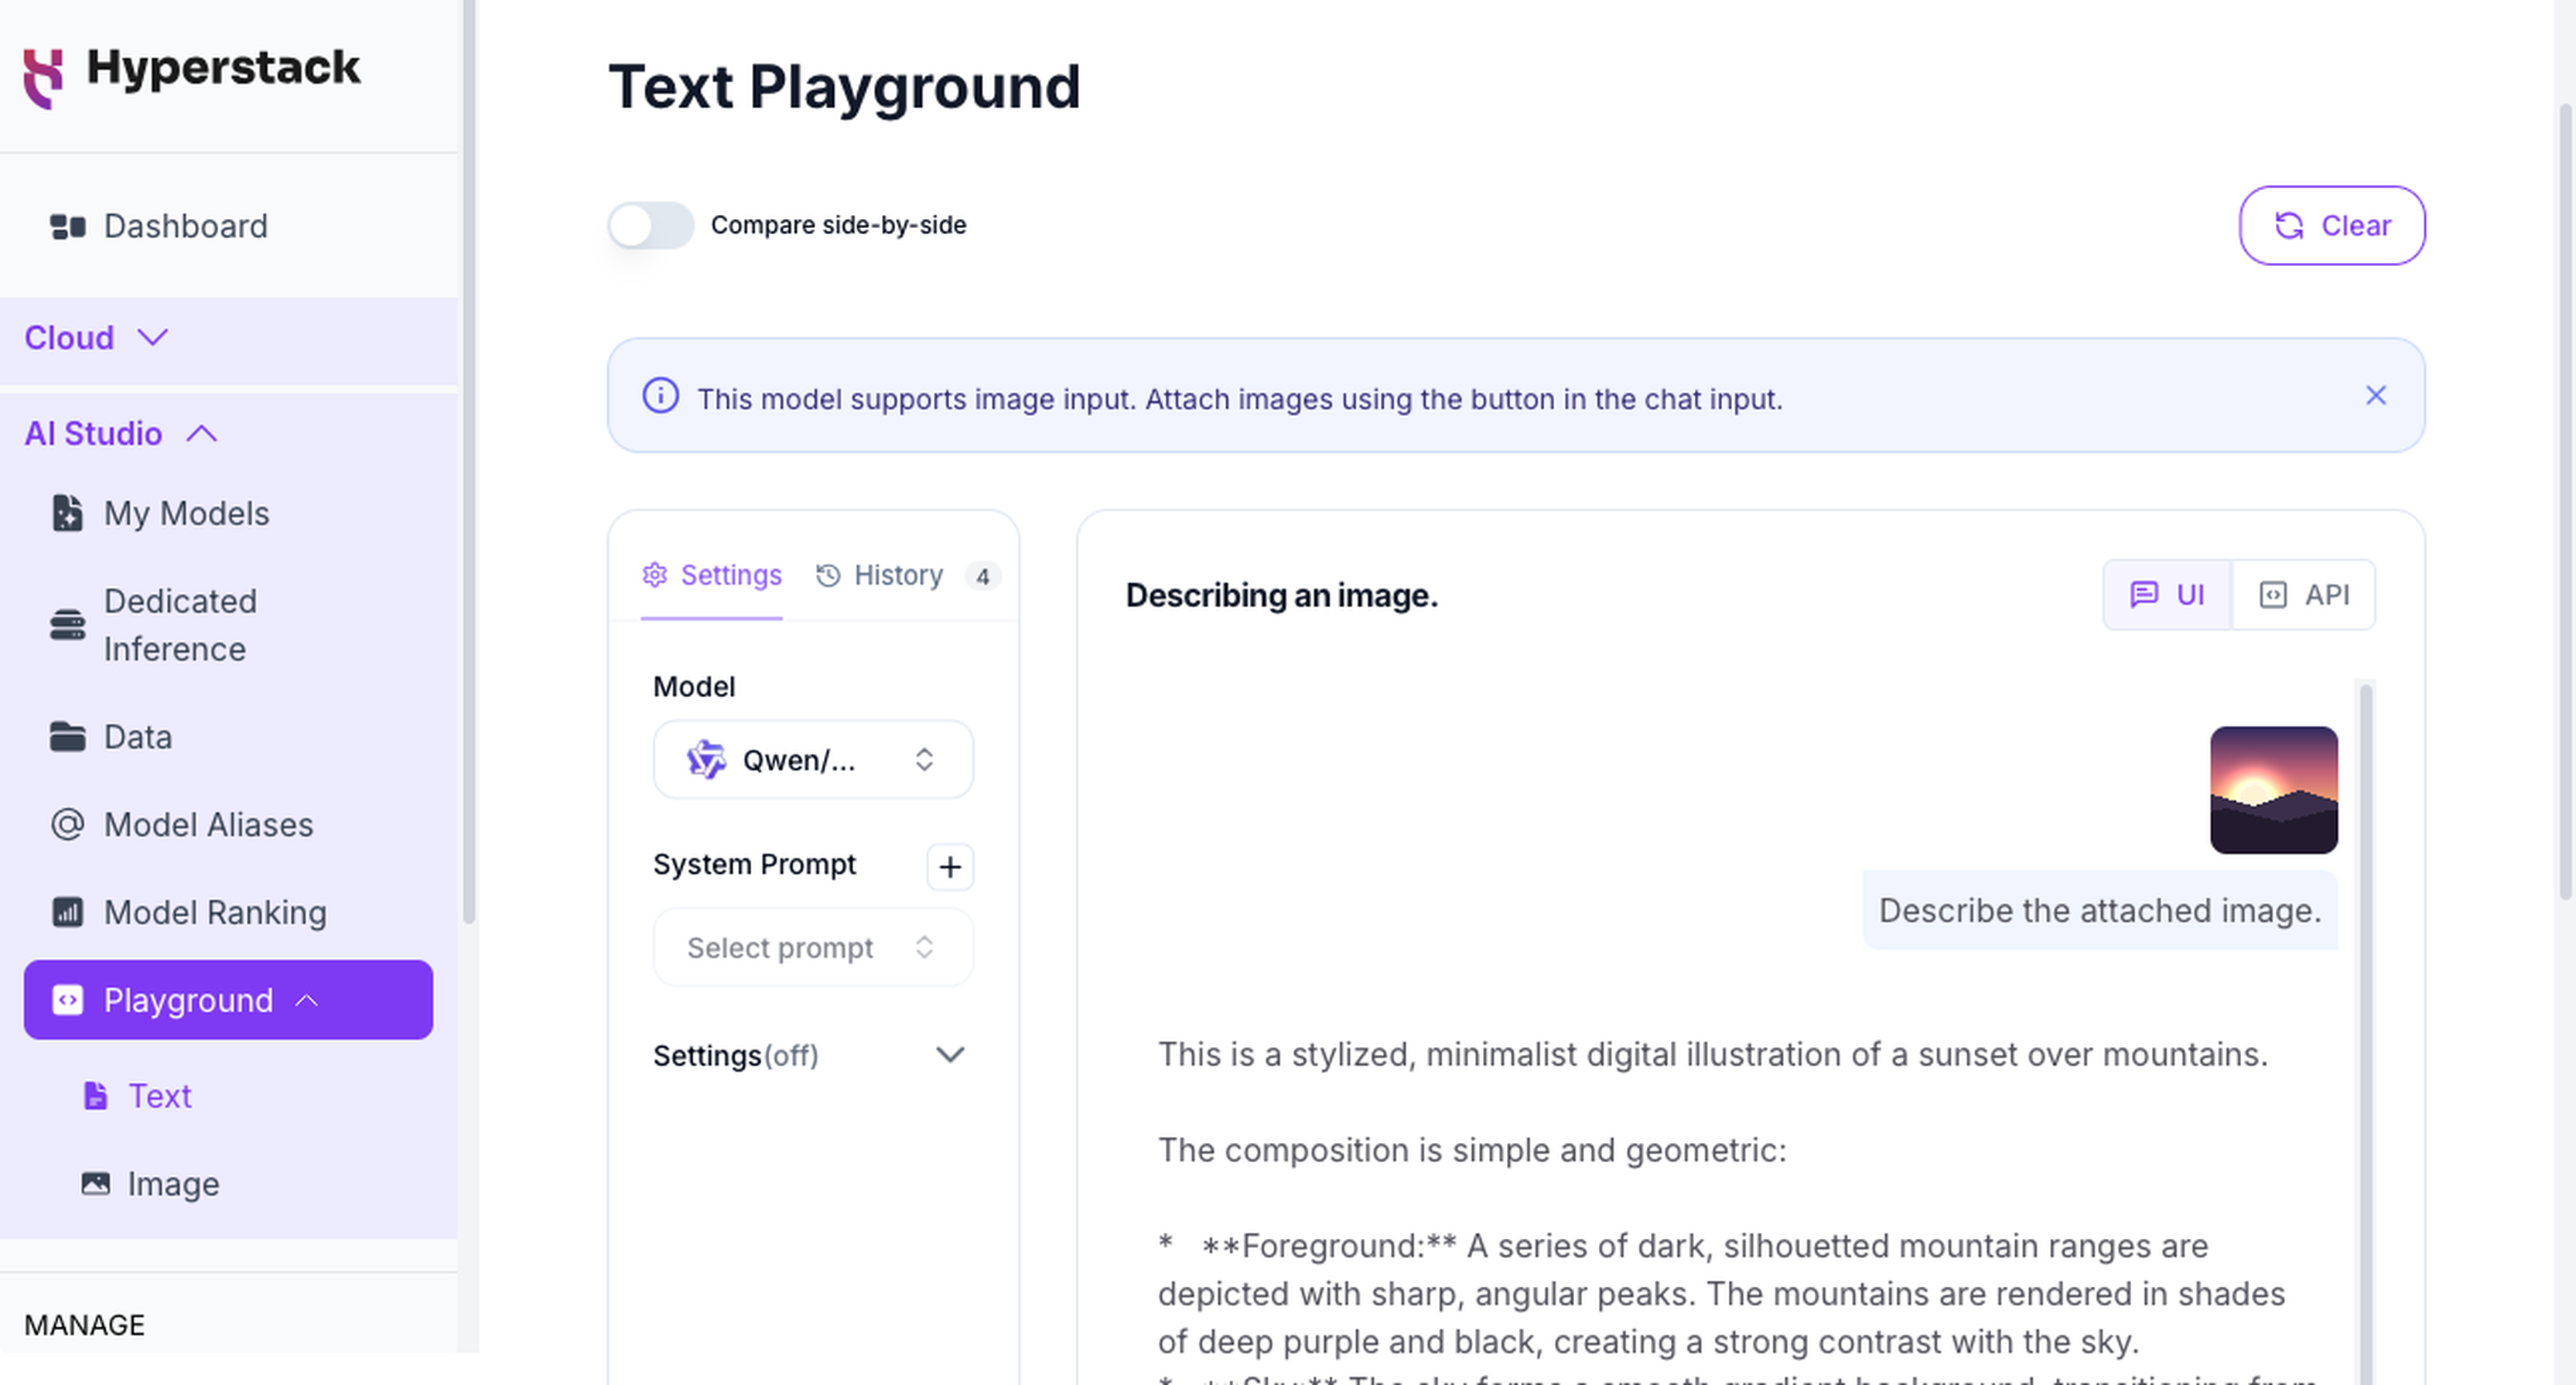
Task: Click the 'This is a stylized, minimalist' sentence
Action: (x=1713, y=1054)
